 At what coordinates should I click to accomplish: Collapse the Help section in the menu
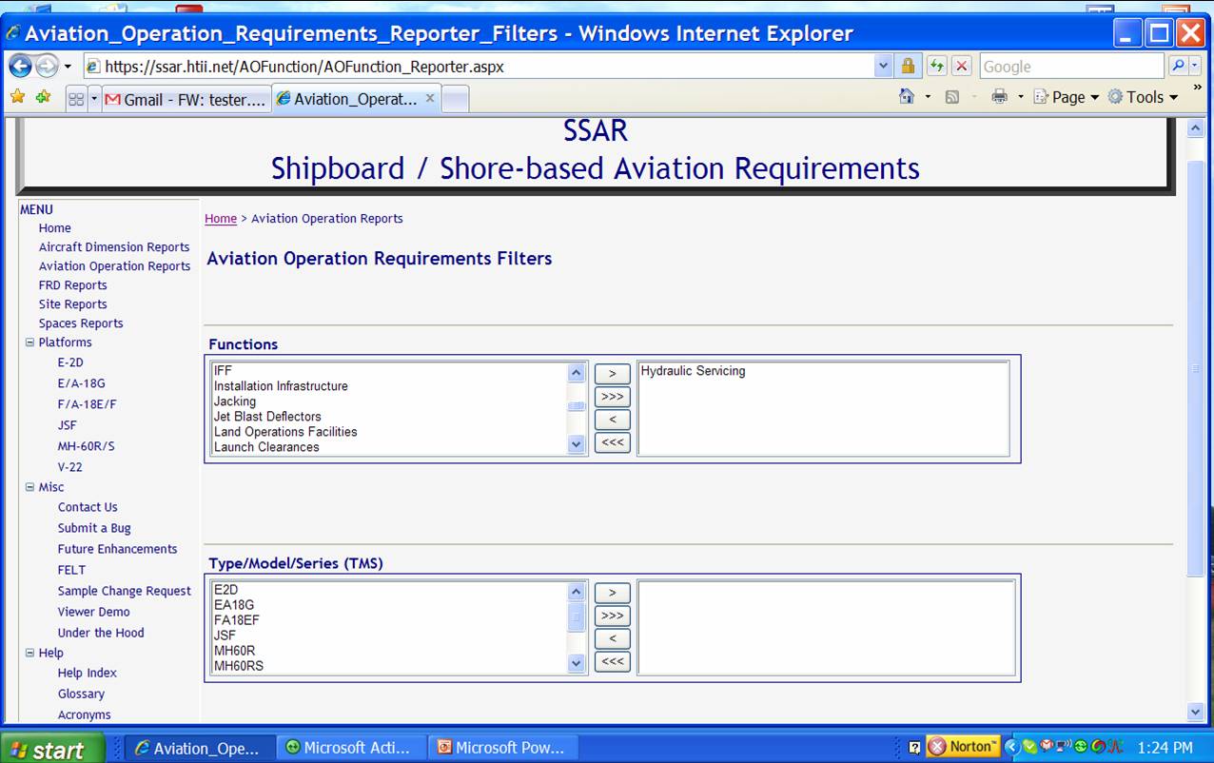pyautogui.click(x=29, y=653)
